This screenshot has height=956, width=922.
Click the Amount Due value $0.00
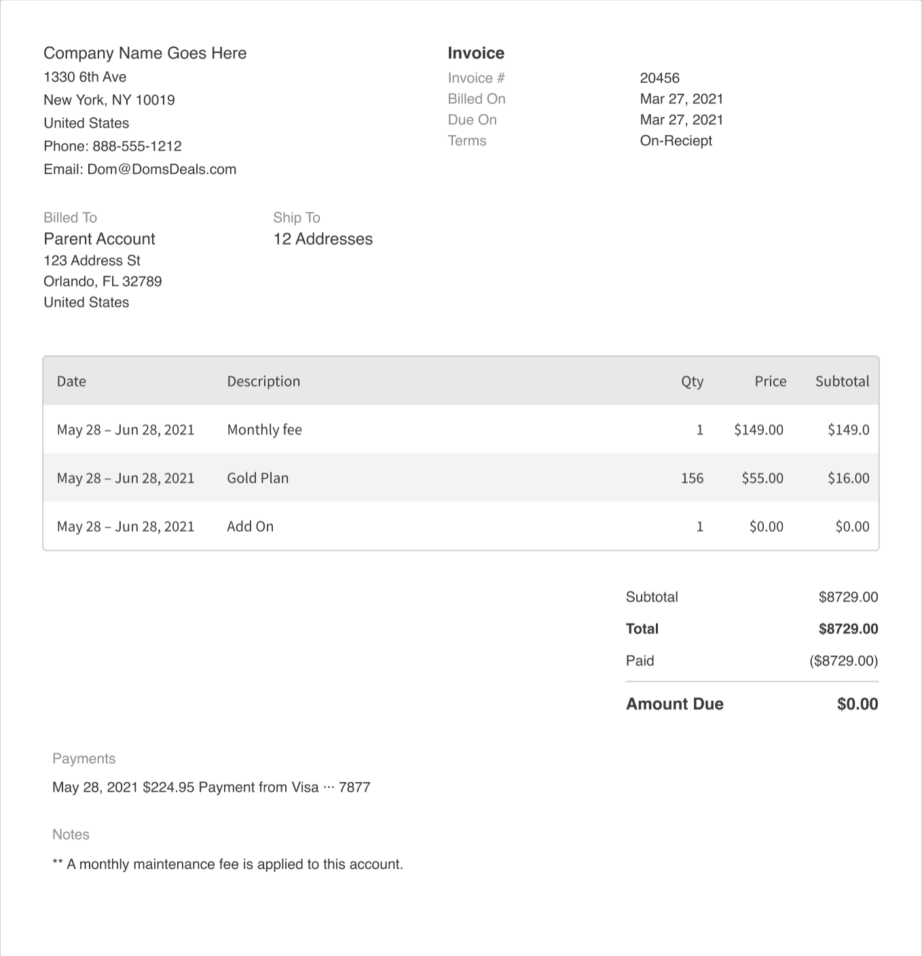pos(858,704)
